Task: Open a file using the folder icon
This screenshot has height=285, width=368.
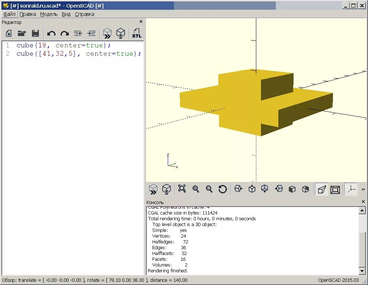Action: coord(22,33)
